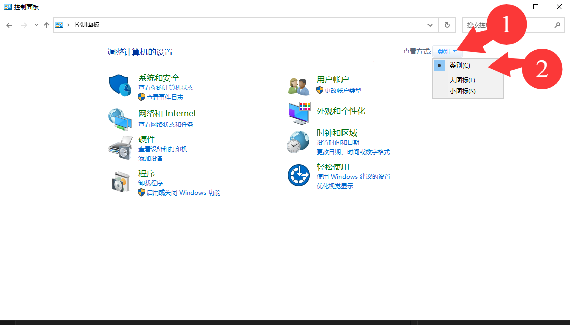
Task: Open the 系统和安全 shield icon
Action: (120, 85)
